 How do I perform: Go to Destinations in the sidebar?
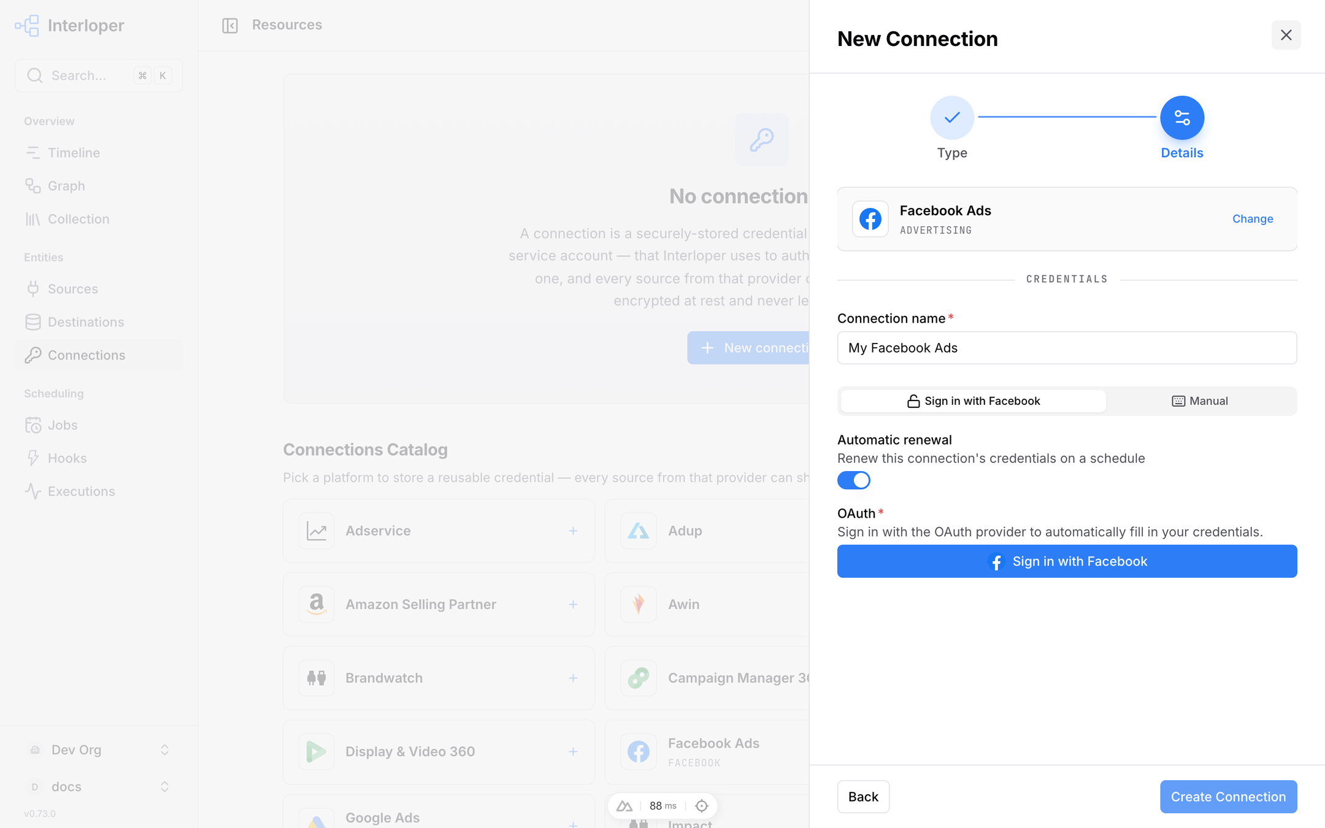[99, 322]
